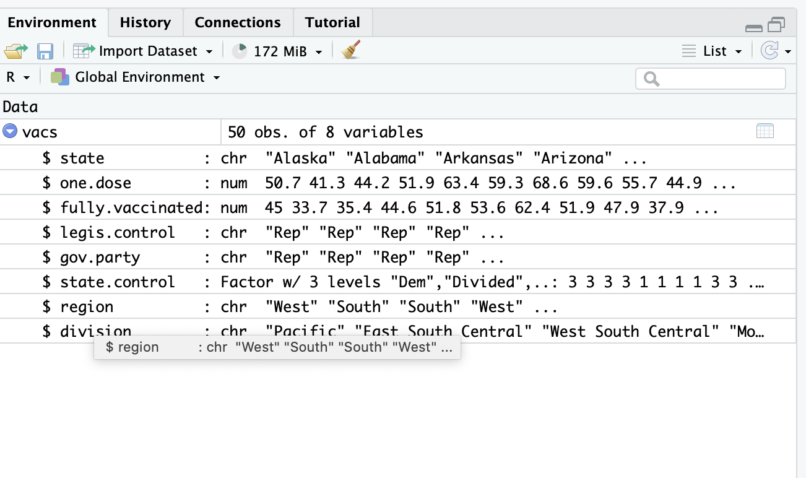This screenshot has height=478, width=806.
Task: Switch to the Connections tab
Action: (x=238, y=23)
